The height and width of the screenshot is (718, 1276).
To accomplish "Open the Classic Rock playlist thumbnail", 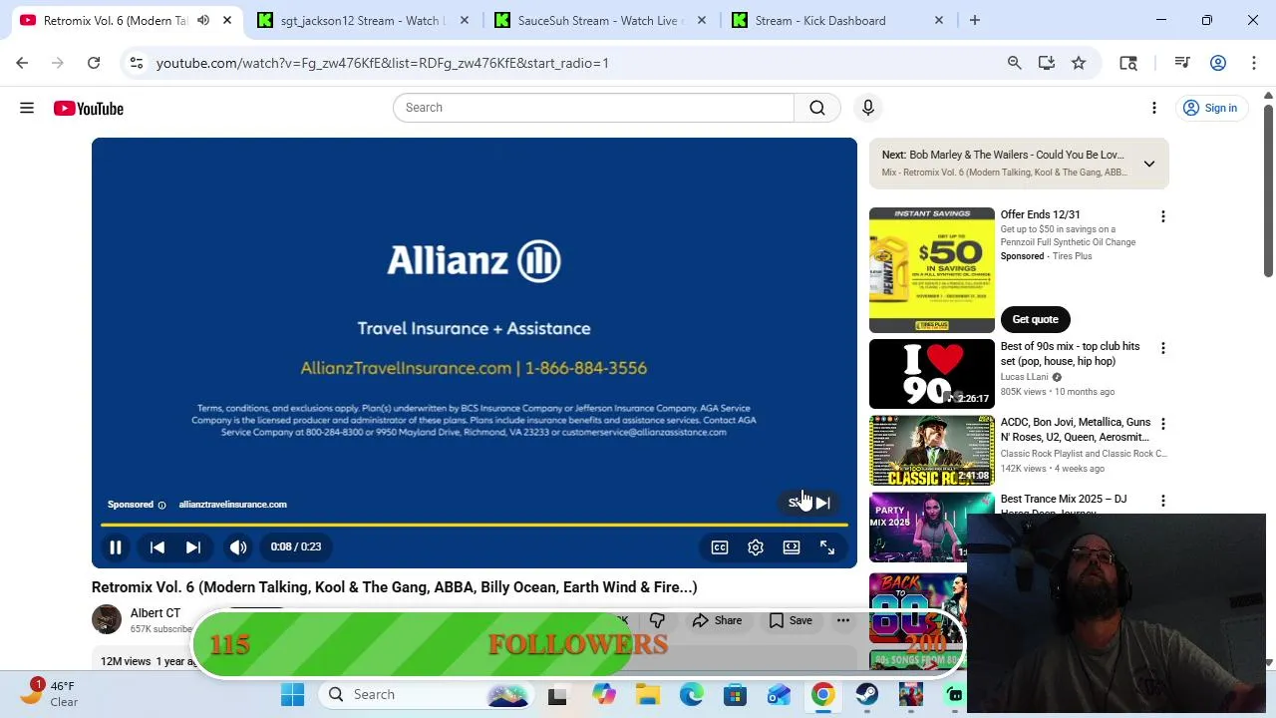I will pyautogui.click(x=932, y=451).
